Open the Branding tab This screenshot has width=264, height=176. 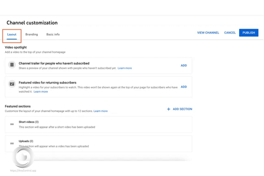pyautogui.click(x=31, y=34)
